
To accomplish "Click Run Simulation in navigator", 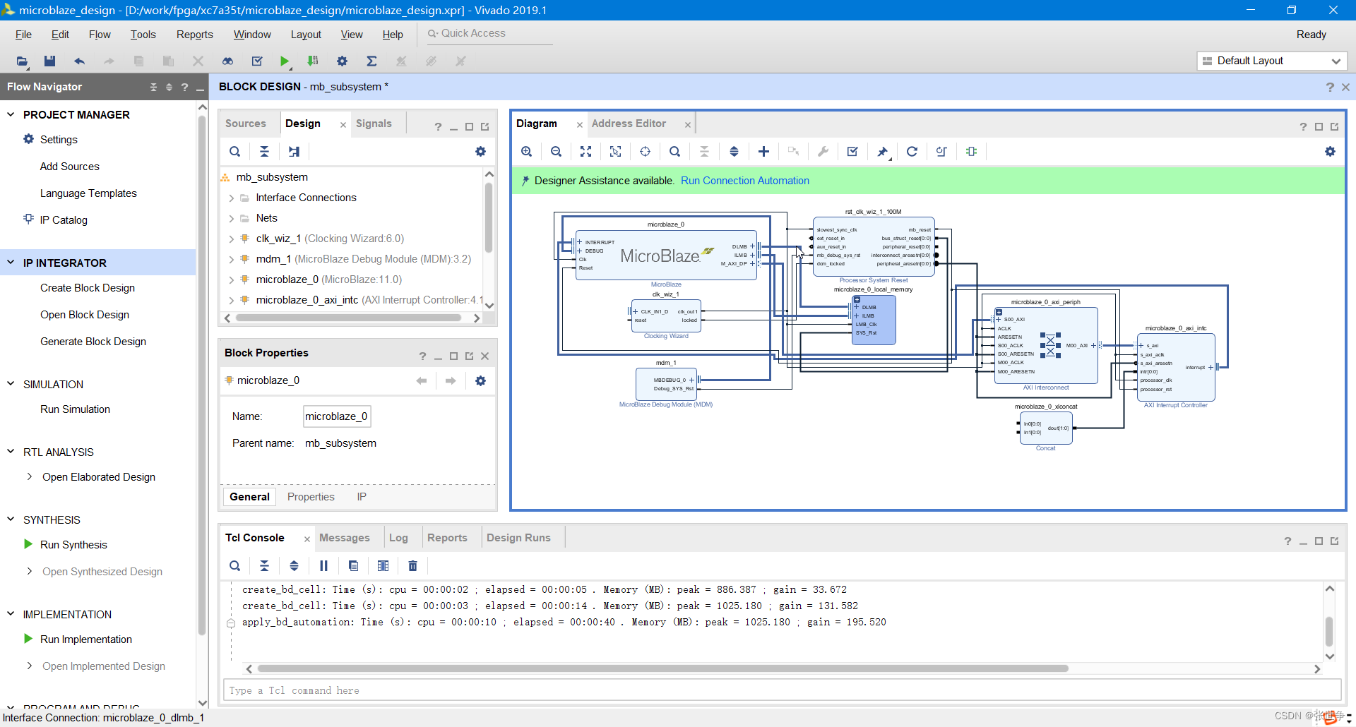I will point(75,409).
